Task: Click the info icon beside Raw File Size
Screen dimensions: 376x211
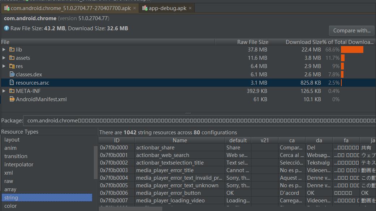Action: (7, 28)
